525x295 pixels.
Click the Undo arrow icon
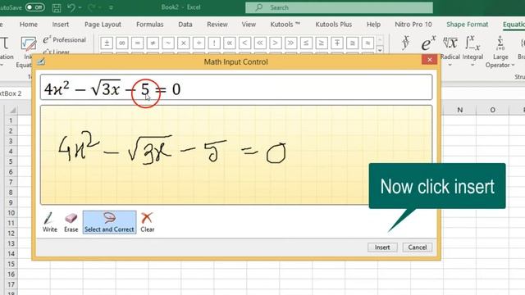click(71, 7)
